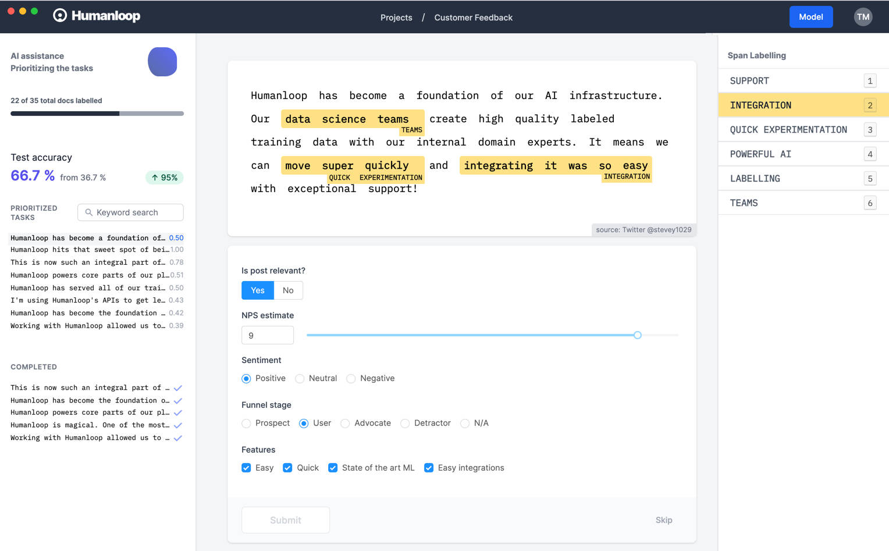889x551 pixels.
Task: Select 'QUICK EXPERIMENTATION' in Span Labelling panel
Action: coord(788,129)
